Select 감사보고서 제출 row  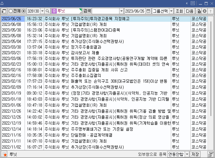104,53
